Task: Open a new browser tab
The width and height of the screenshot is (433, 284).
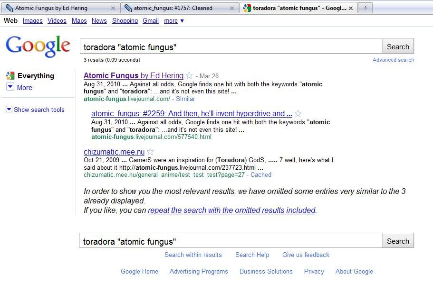Action: (365, 8)
